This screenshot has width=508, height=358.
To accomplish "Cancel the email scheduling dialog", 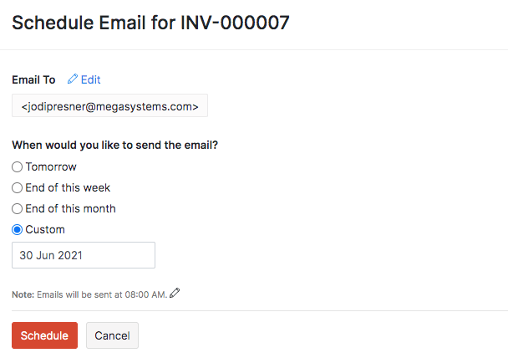I will [x=112, y=335].
